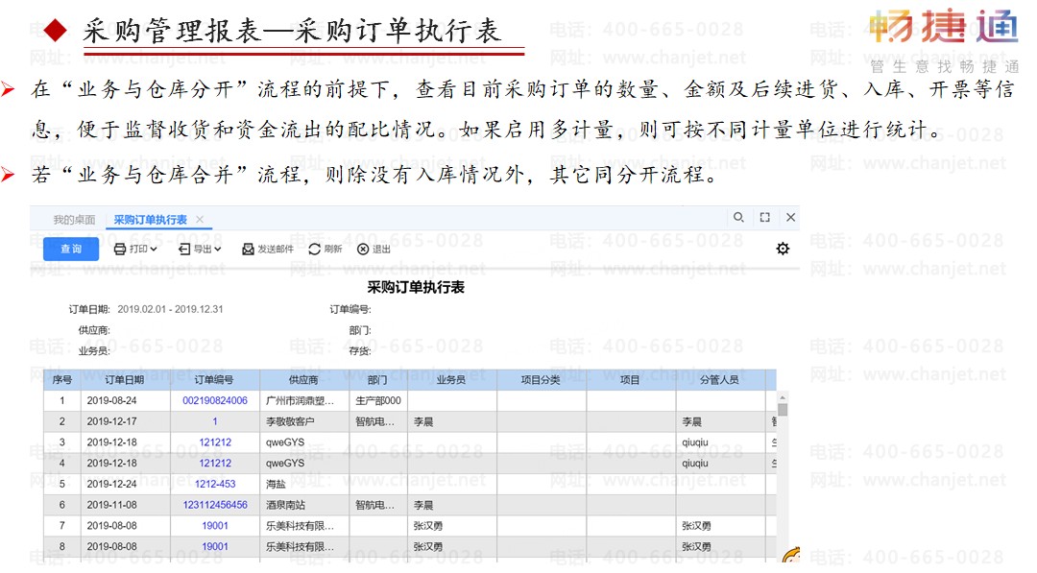This screenshot has height=573, width=1037.
Task: Open order link 123112456456
Action: pyautogui.click(x=215, y=505)
